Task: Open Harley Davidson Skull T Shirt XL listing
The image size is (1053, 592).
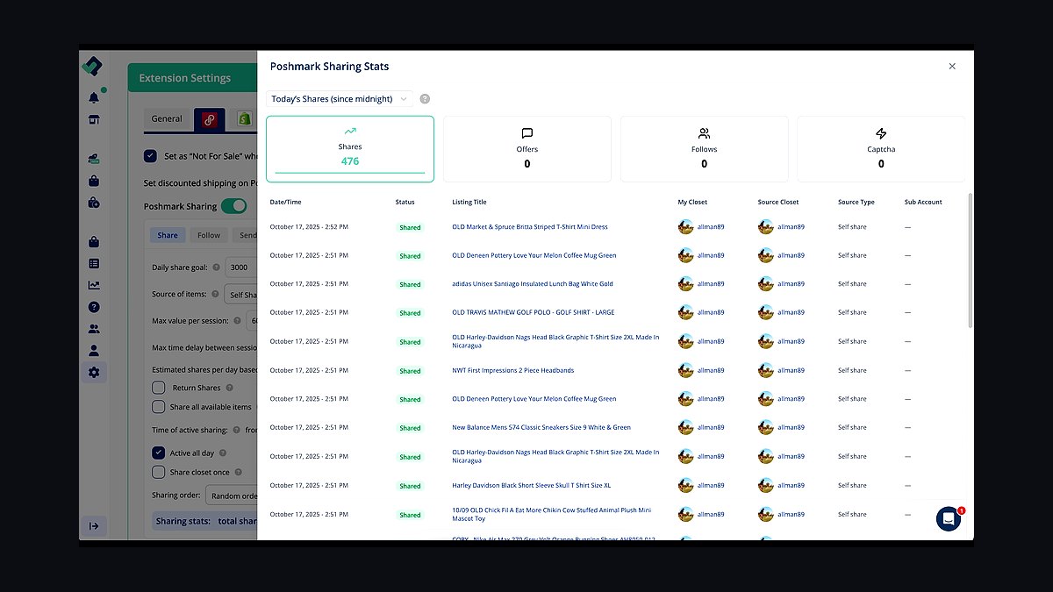Action: point(532,485)
